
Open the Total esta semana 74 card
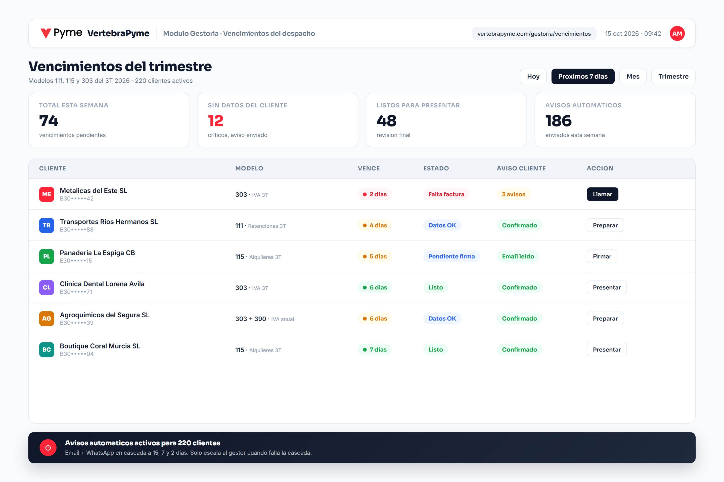coord(109,120)
